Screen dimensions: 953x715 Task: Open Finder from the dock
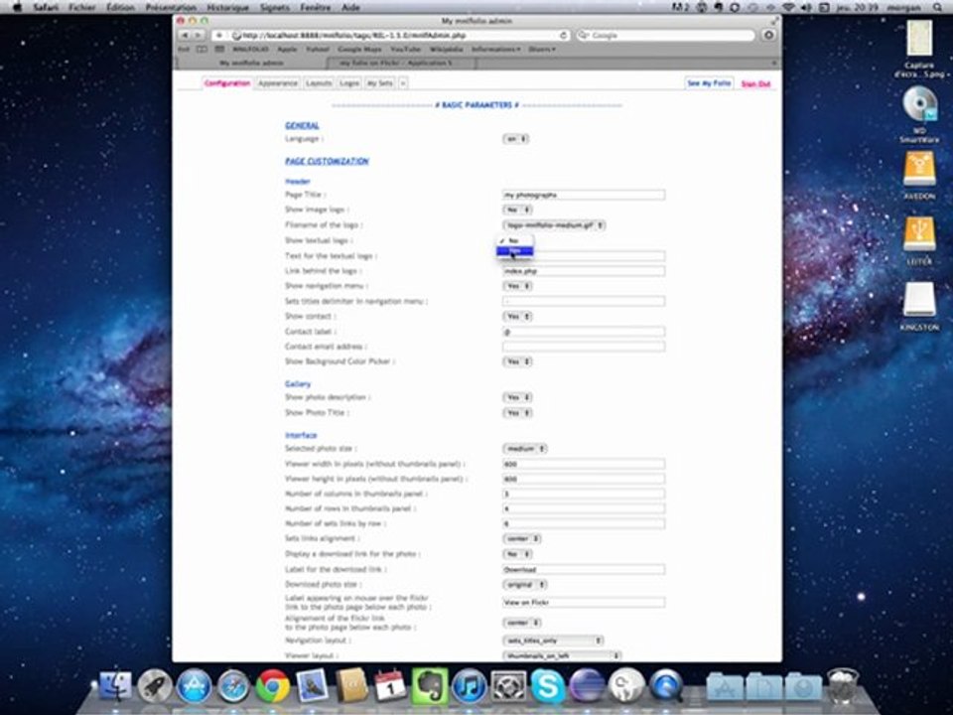point(115,686)
